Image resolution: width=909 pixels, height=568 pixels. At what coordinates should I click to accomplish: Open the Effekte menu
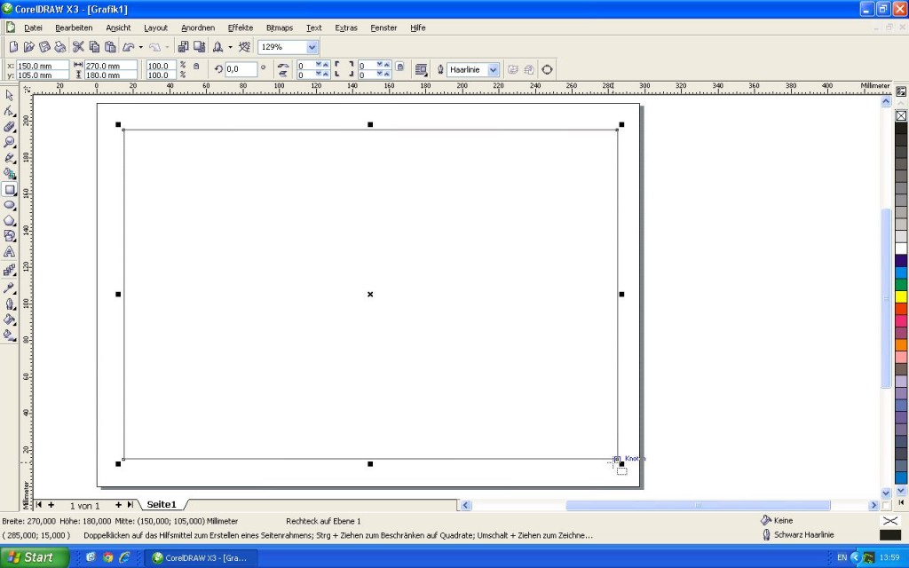(240, 28)
